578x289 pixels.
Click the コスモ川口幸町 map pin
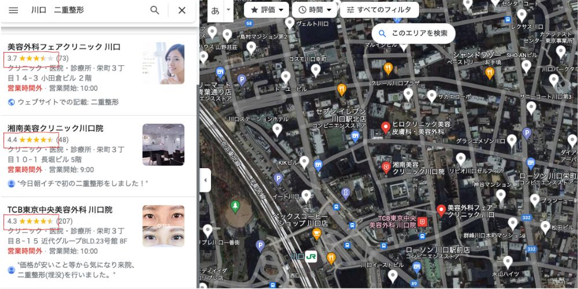(316, 71)
